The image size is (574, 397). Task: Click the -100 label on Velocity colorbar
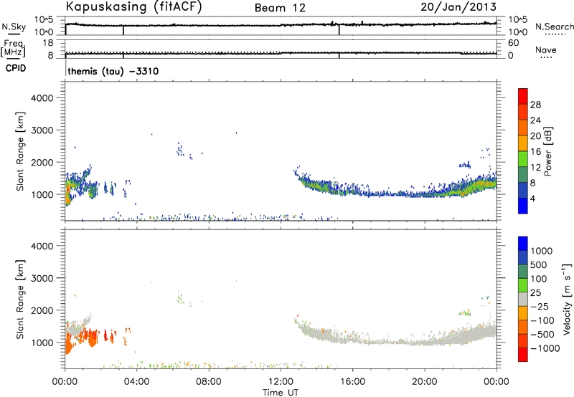pyautogui.click(x=542, y=320)
